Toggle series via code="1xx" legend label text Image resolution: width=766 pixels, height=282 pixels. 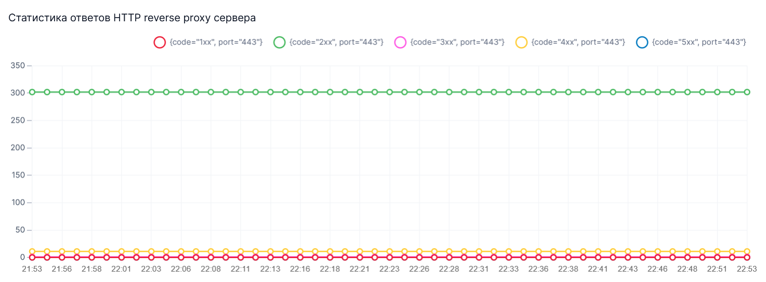[216, 43]
